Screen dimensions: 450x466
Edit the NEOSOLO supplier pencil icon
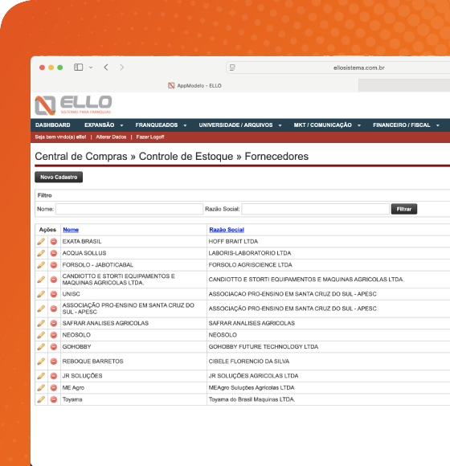[x=41, y=335]
